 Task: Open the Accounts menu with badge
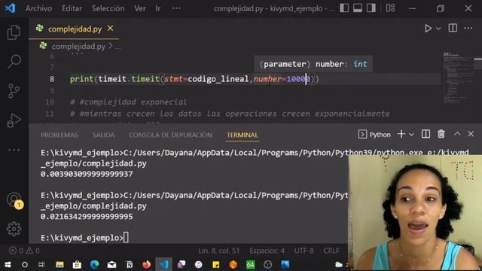(14, 200)
